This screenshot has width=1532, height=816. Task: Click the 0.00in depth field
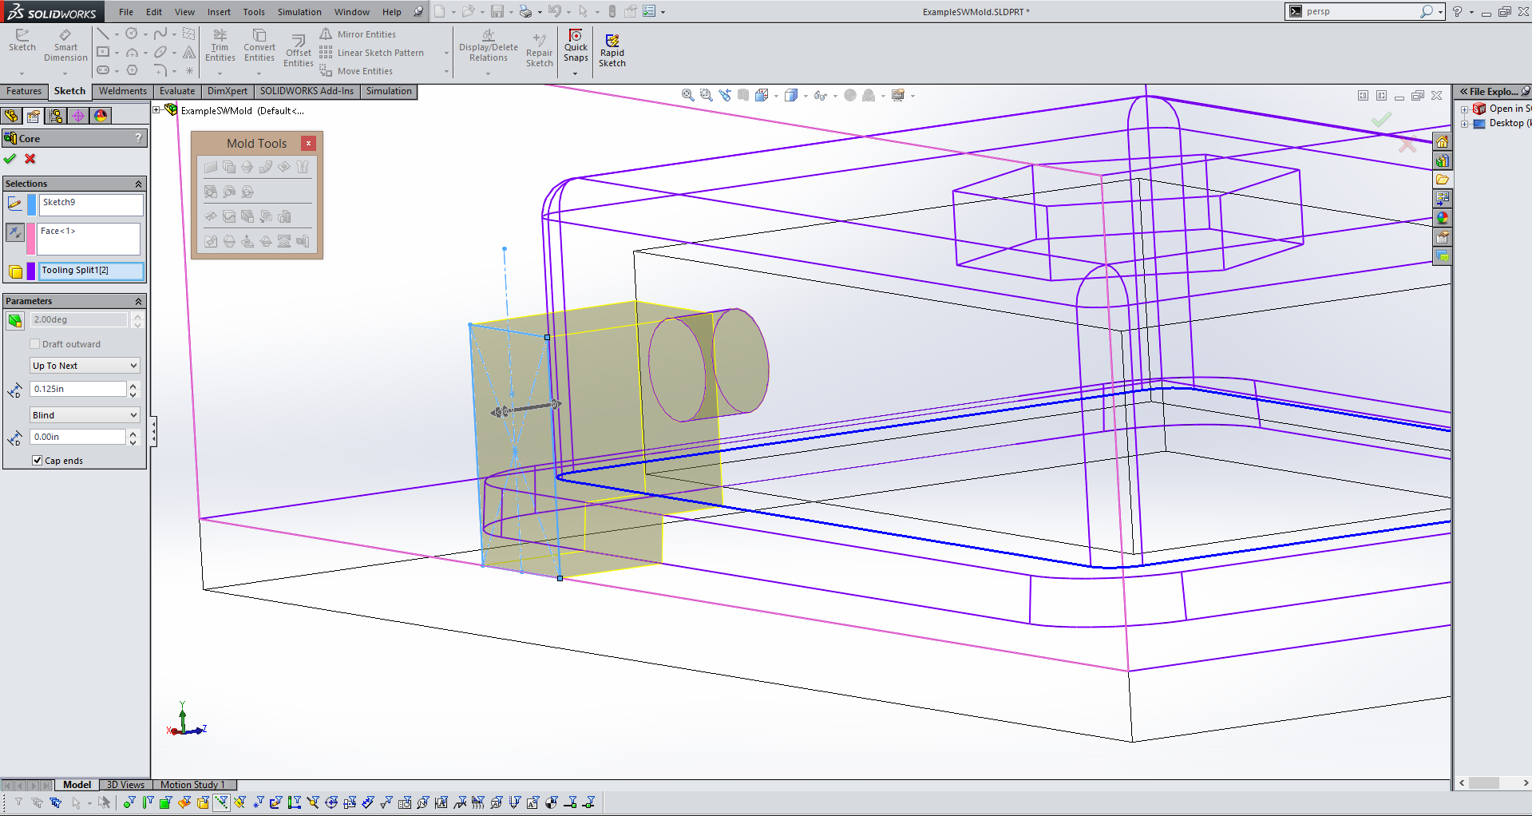tap(78, 437)
